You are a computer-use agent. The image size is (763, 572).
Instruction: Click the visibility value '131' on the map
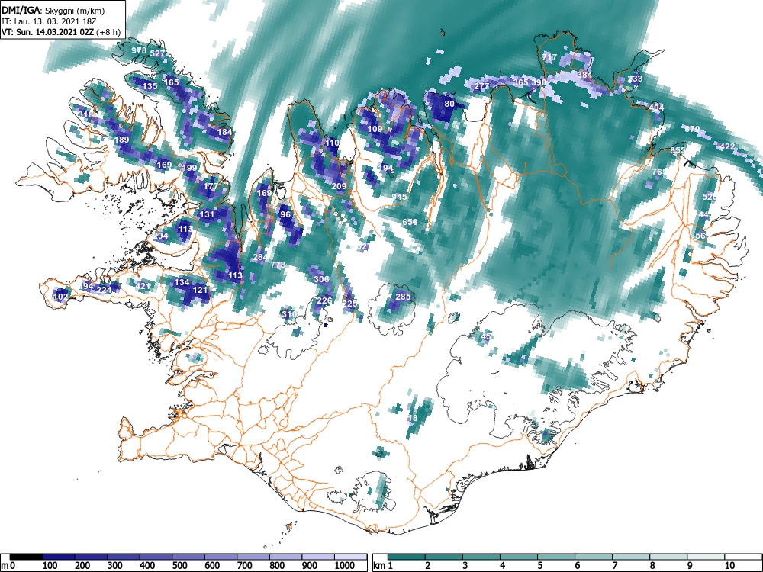tap(207, 214)
